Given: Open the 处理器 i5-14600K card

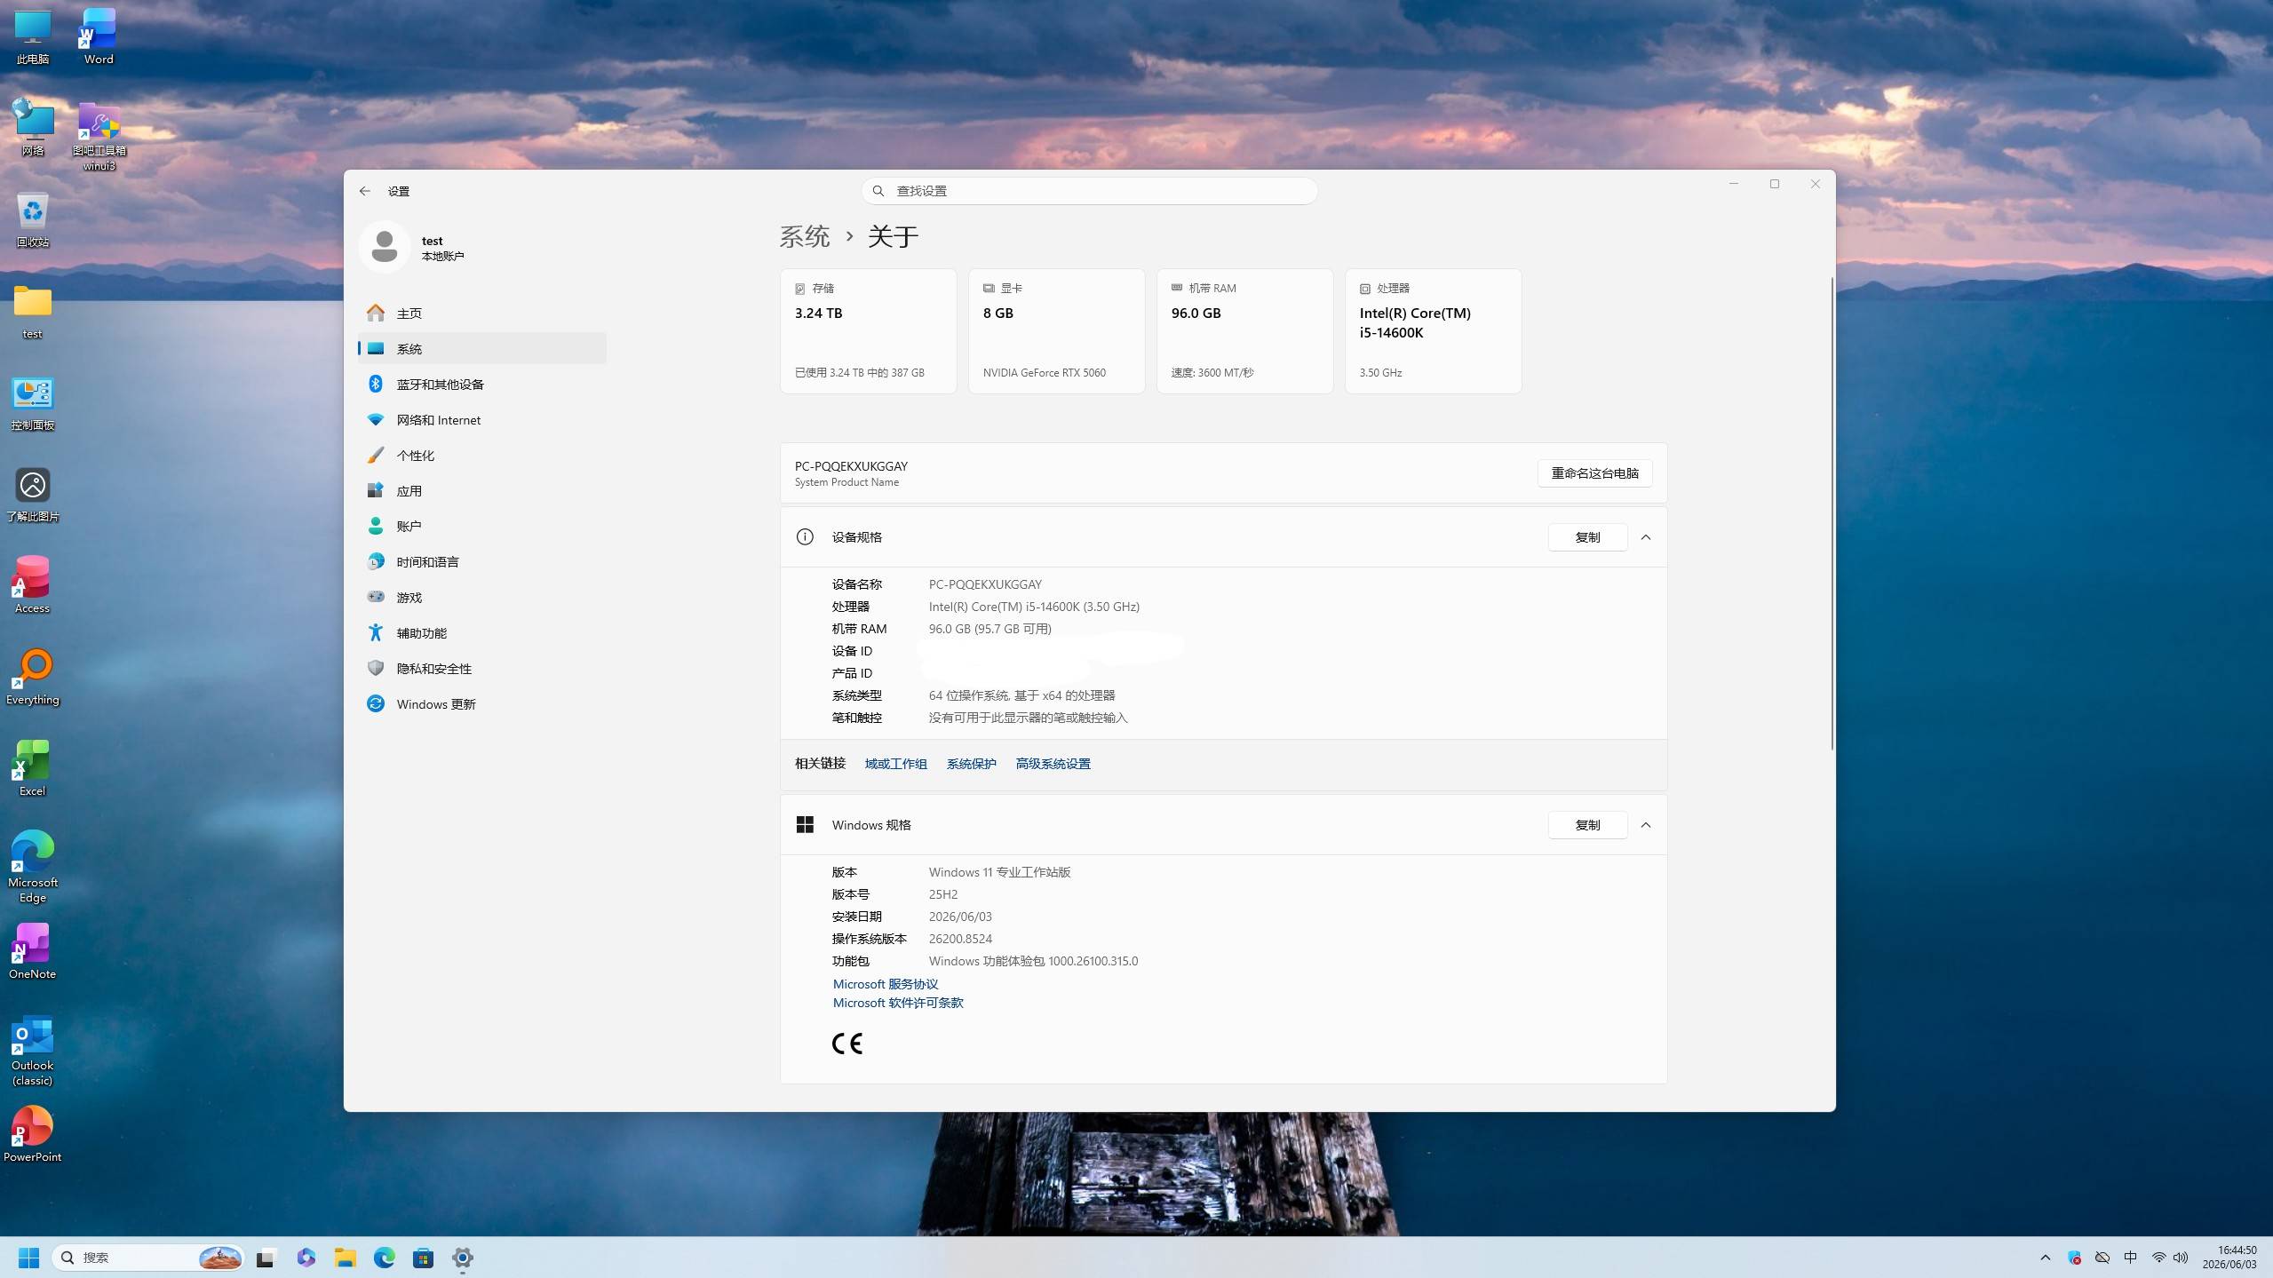Looking at the screenshot, I should [1434, 331].
